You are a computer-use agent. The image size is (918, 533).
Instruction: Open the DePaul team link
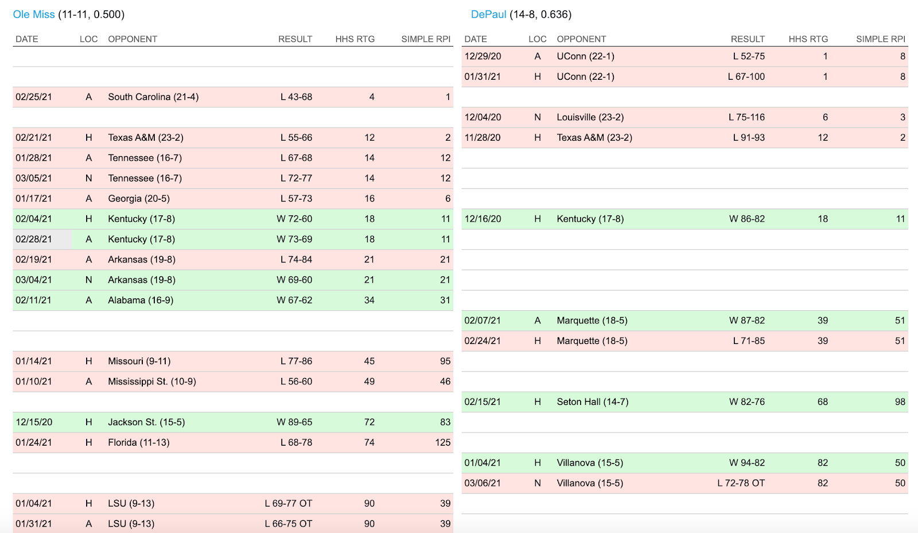coord(488,14)
